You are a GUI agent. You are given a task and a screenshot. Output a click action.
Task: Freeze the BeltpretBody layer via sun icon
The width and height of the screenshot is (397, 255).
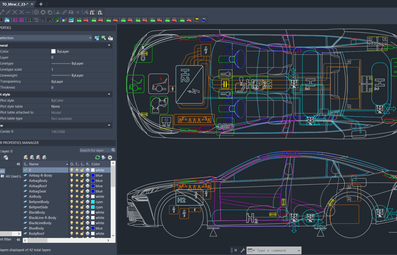tap(77, 202)
